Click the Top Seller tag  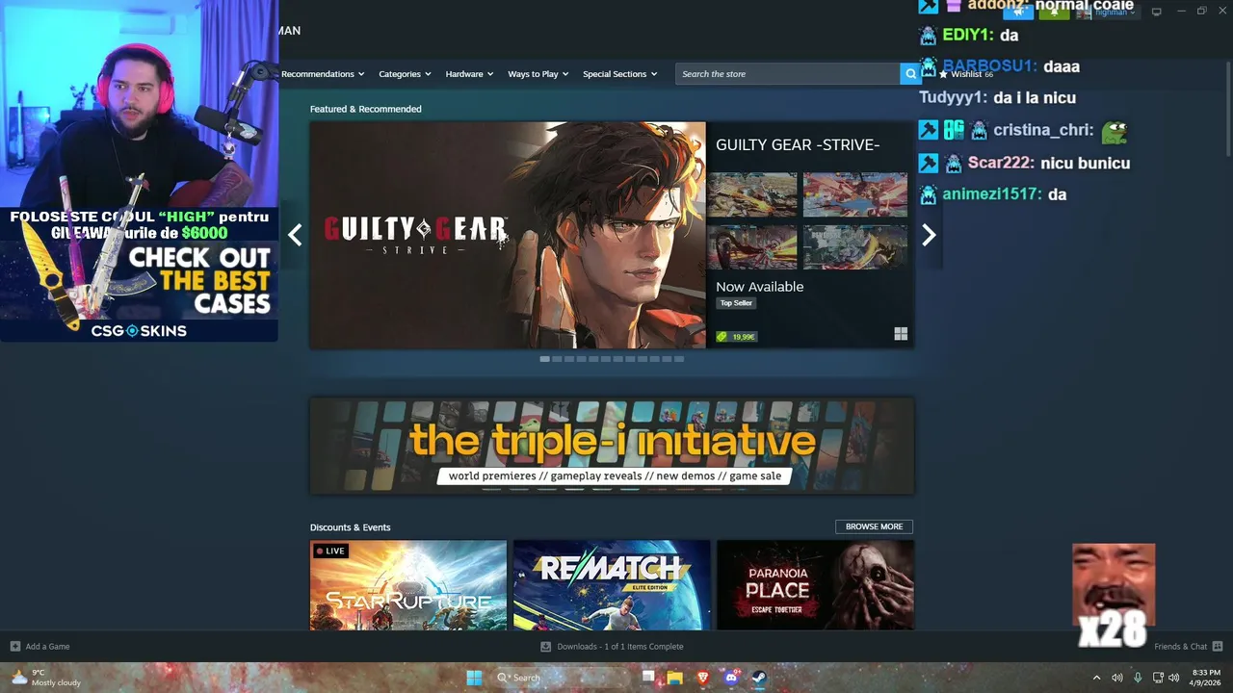[x=736, y=303]
